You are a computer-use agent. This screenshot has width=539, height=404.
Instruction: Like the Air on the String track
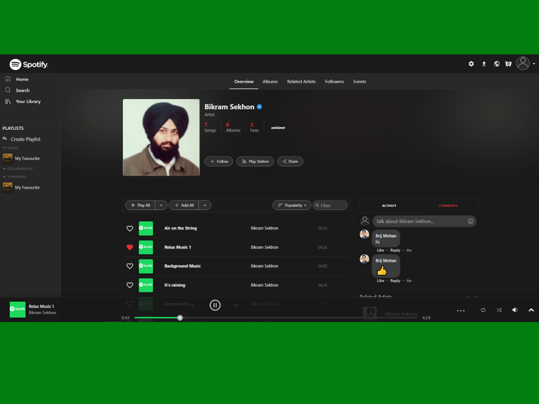click(129, 228)
